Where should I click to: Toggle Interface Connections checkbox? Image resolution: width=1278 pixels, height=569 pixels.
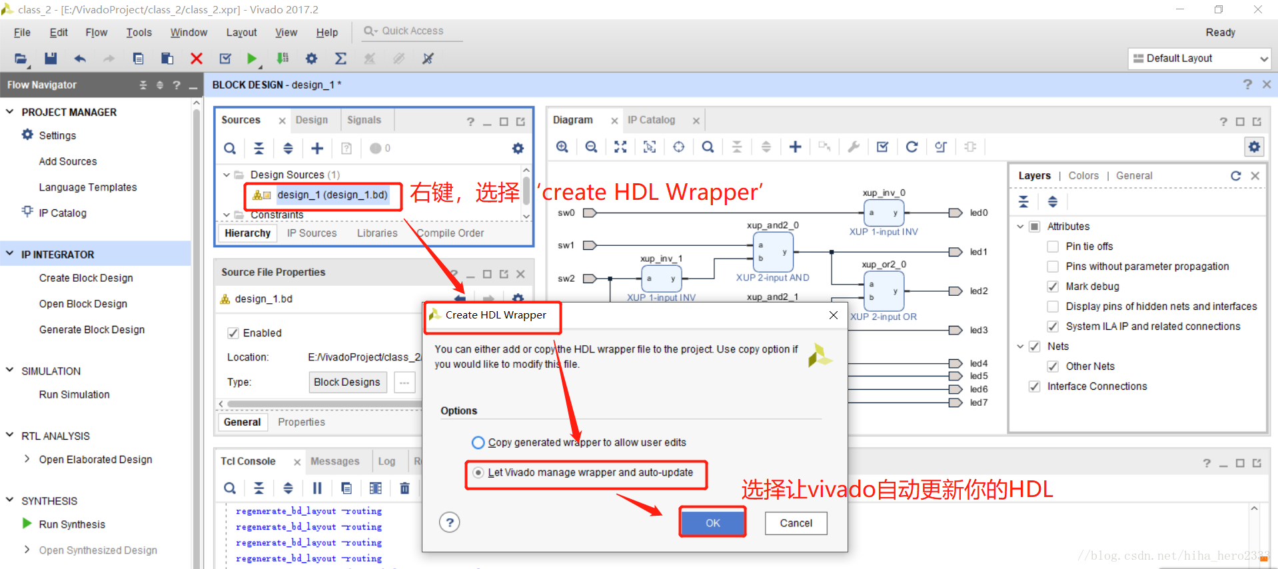pos(1035,386)
